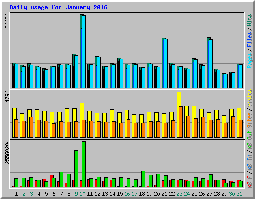
Task: Click the 'Files' legend label
Action: point(250,40)
